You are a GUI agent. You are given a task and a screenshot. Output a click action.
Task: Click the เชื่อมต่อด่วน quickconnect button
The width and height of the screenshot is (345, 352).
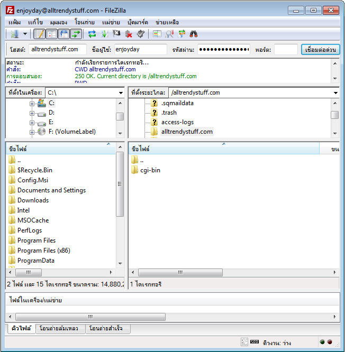pyautogui.click(x=321, y=49)
